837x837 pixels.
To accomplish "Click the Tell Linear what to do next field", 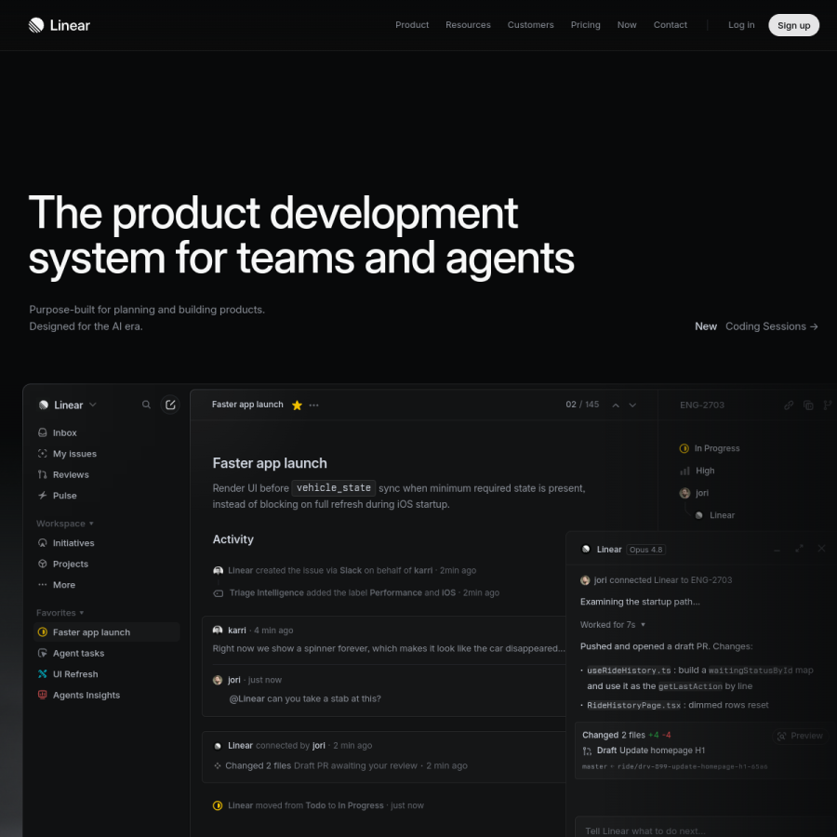I will tap(706, 830).
